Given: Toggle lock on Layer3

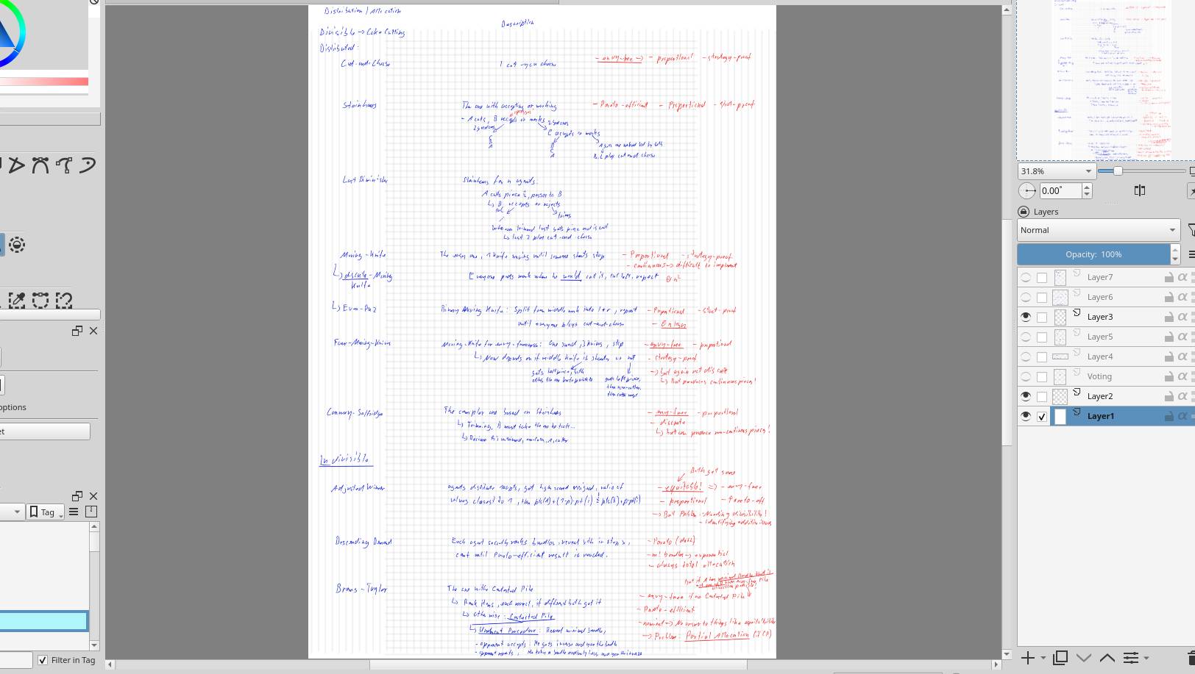Looking at the screenshot, I should pos(1169,317).
